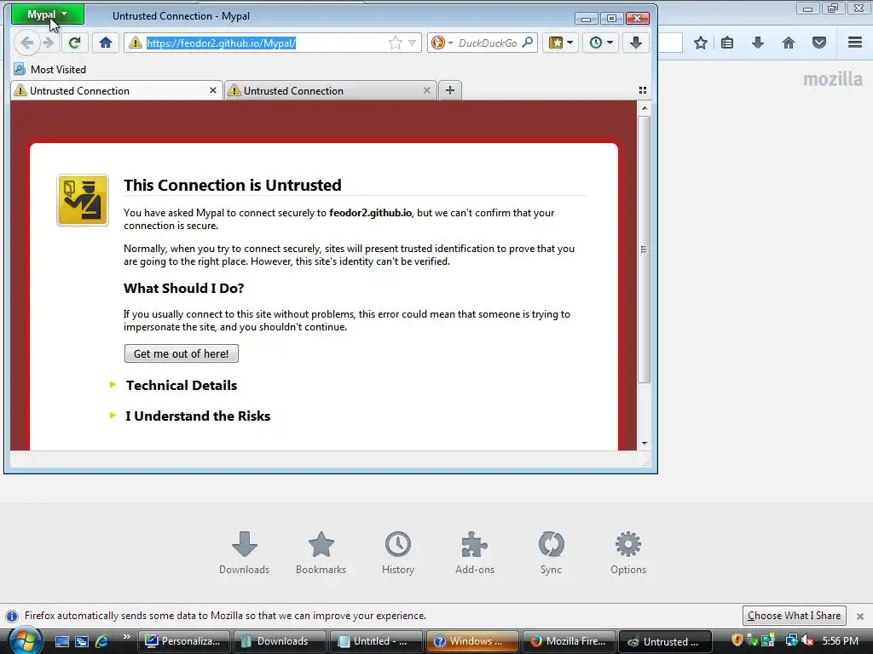Select the second Untrusted Connection tab
Image resolution: width=873 pixels, height=654 pixels.
(330, 90)
